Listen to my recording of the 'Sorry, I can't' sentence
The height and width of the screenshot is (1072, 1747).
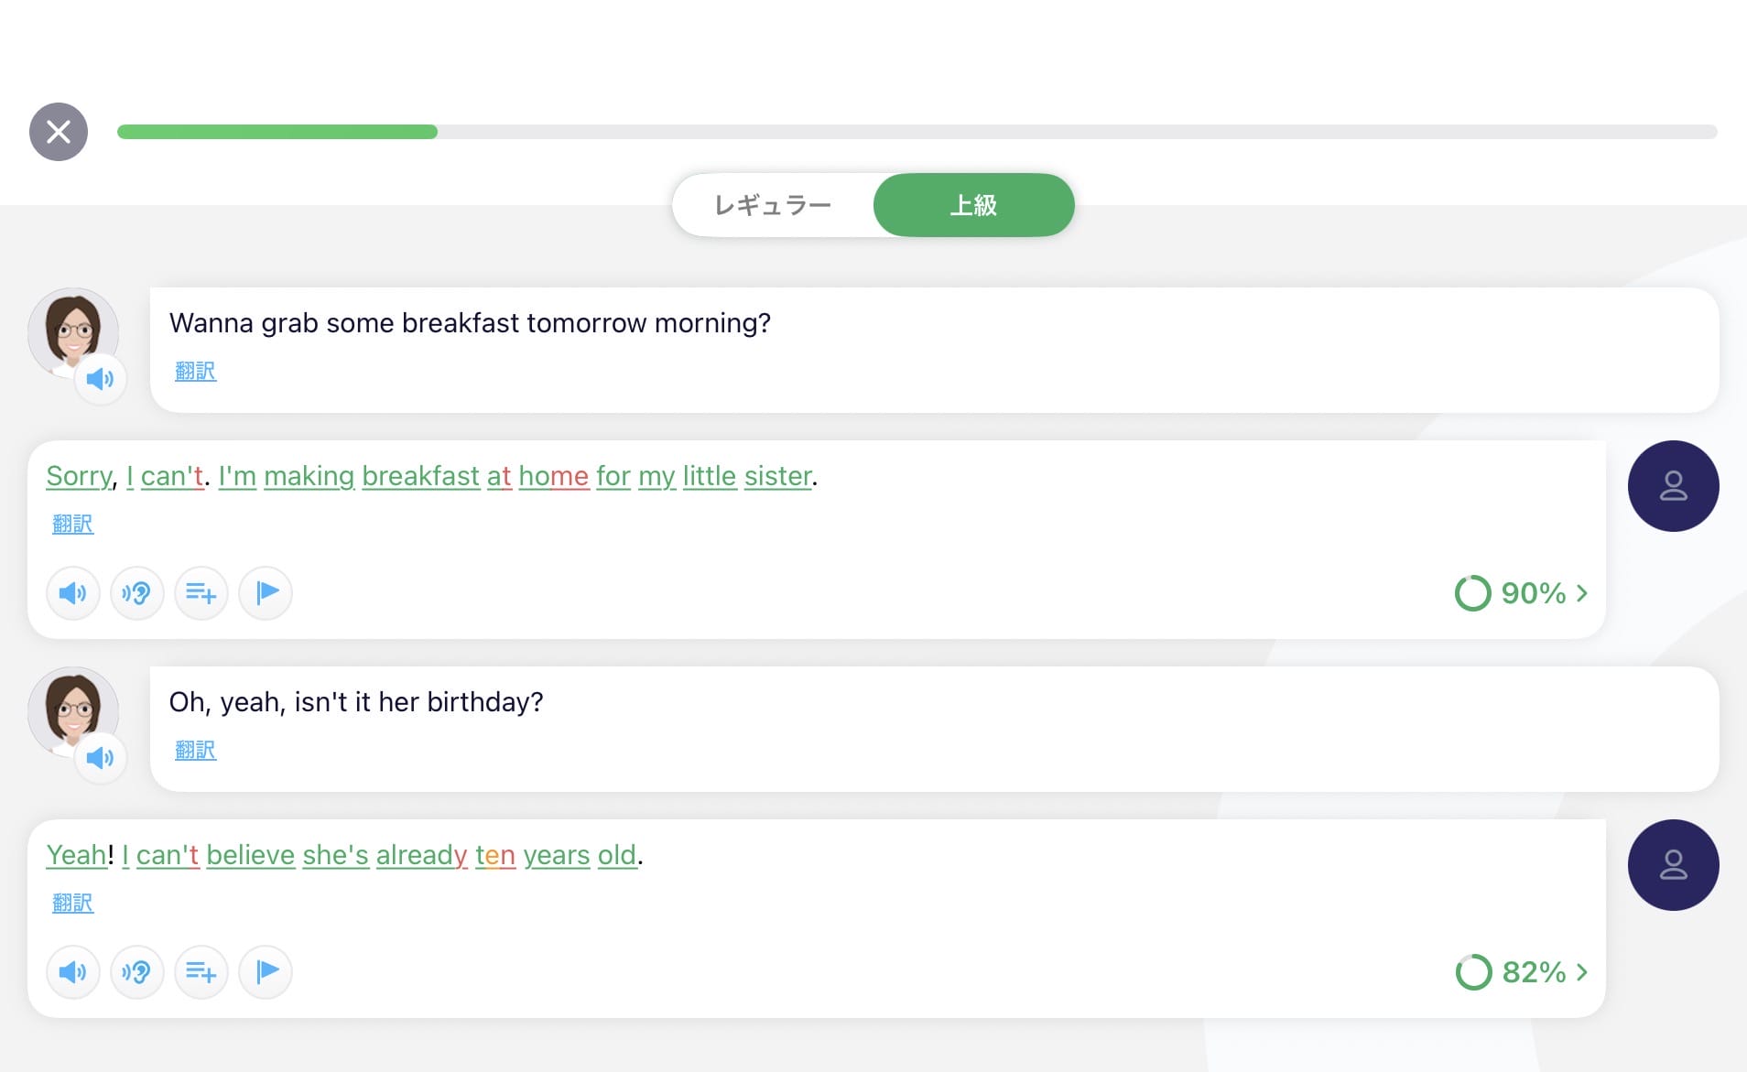pos(136,593)
